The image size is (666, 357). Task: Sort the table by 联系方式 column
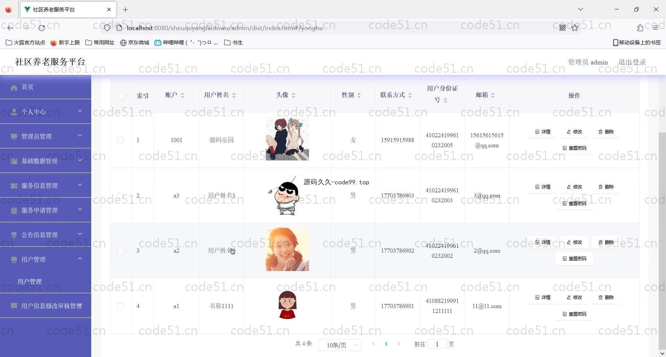tap(410, 95)
